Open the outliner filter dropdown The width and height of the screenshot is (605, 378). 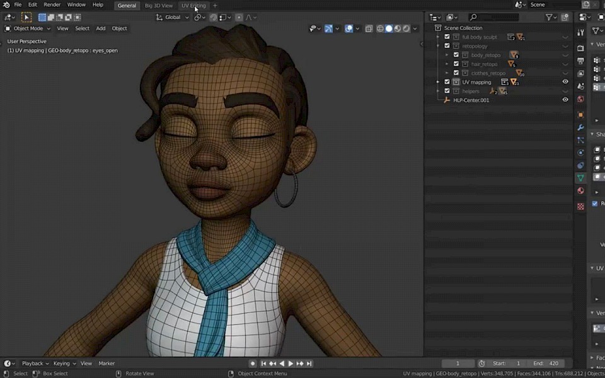tap(551, 17)
